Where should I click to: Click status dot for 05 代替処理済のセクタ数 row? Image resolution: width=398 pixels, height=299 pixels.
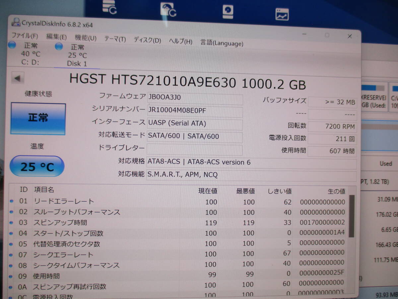click(x=12, y=244)
